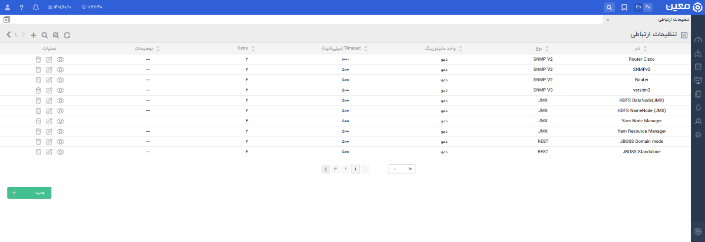Click the 1000 timeout value
Screen dimensions: 705x242
pyautogui.click(x=345, y=59)
